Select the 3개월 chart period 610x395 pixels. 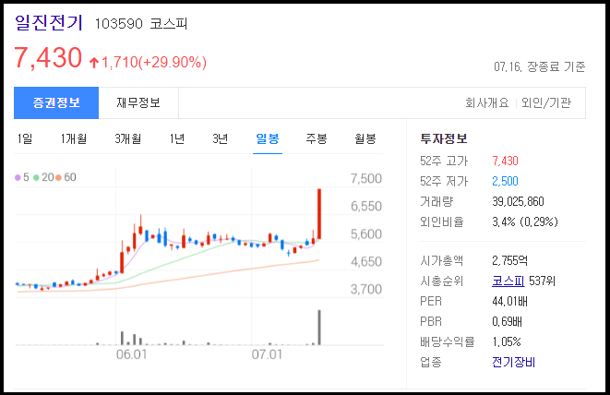pyautogui.click(x=127, y=138)
